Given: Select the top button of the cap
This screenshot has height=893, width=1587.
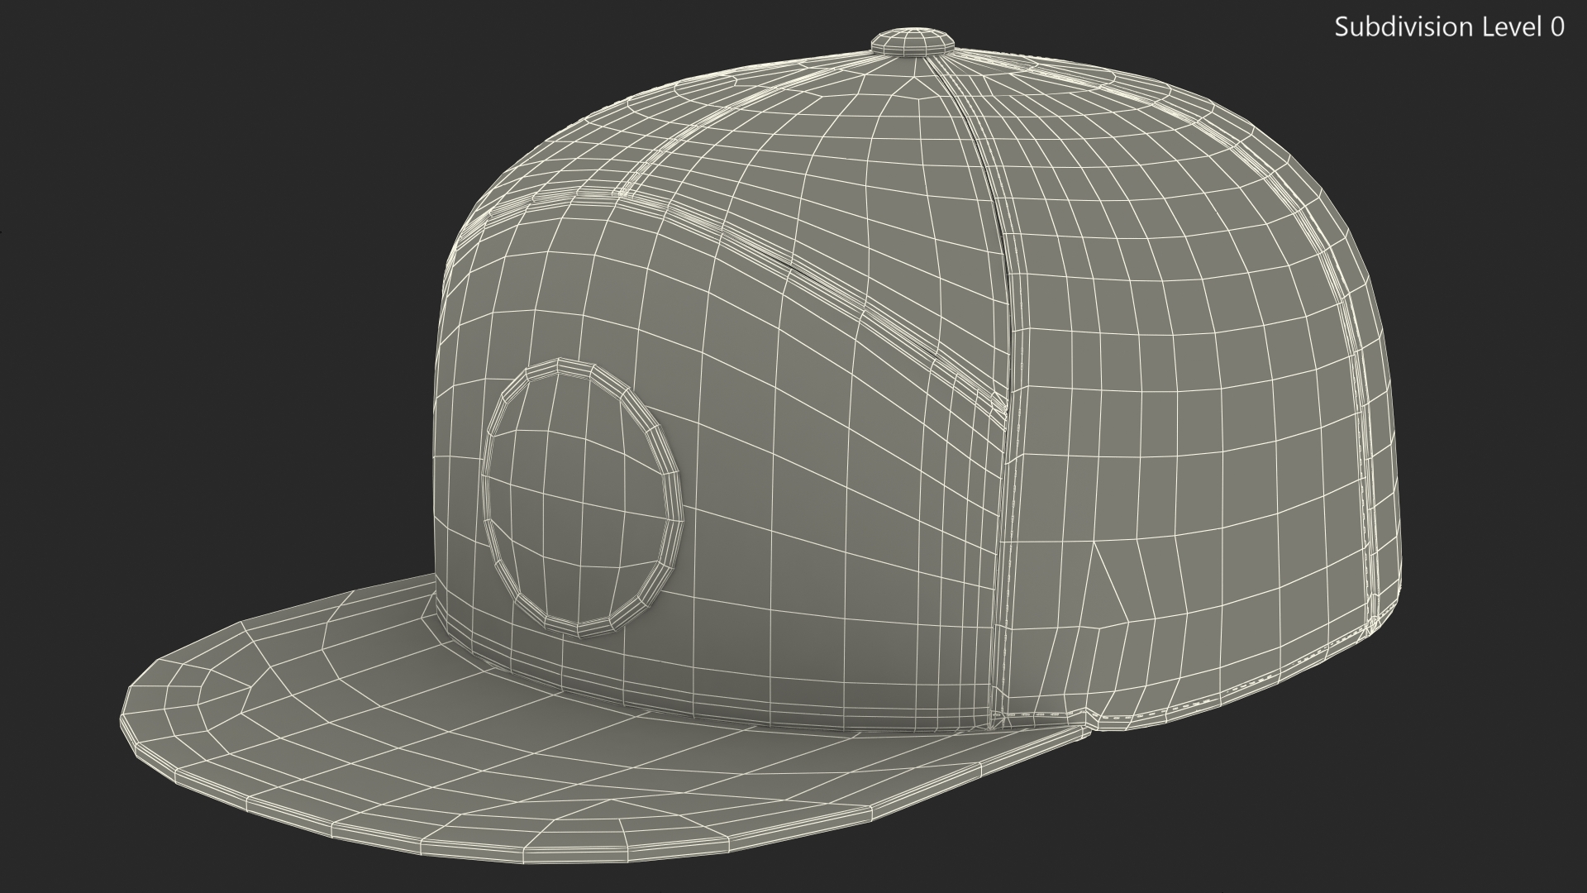Looking at the screenshot, I should click(x=914, y=41).
